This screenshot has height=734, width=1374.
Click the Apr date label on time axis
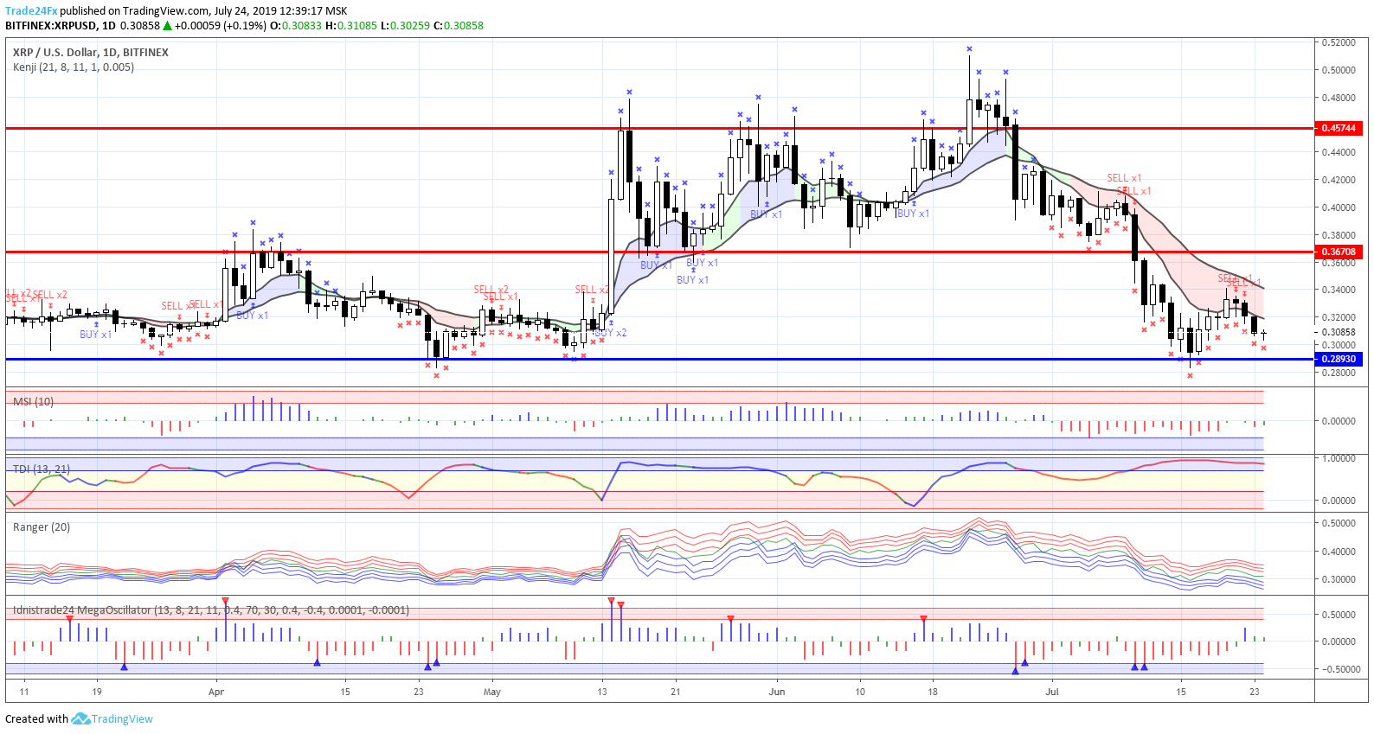tap(216, 692)
